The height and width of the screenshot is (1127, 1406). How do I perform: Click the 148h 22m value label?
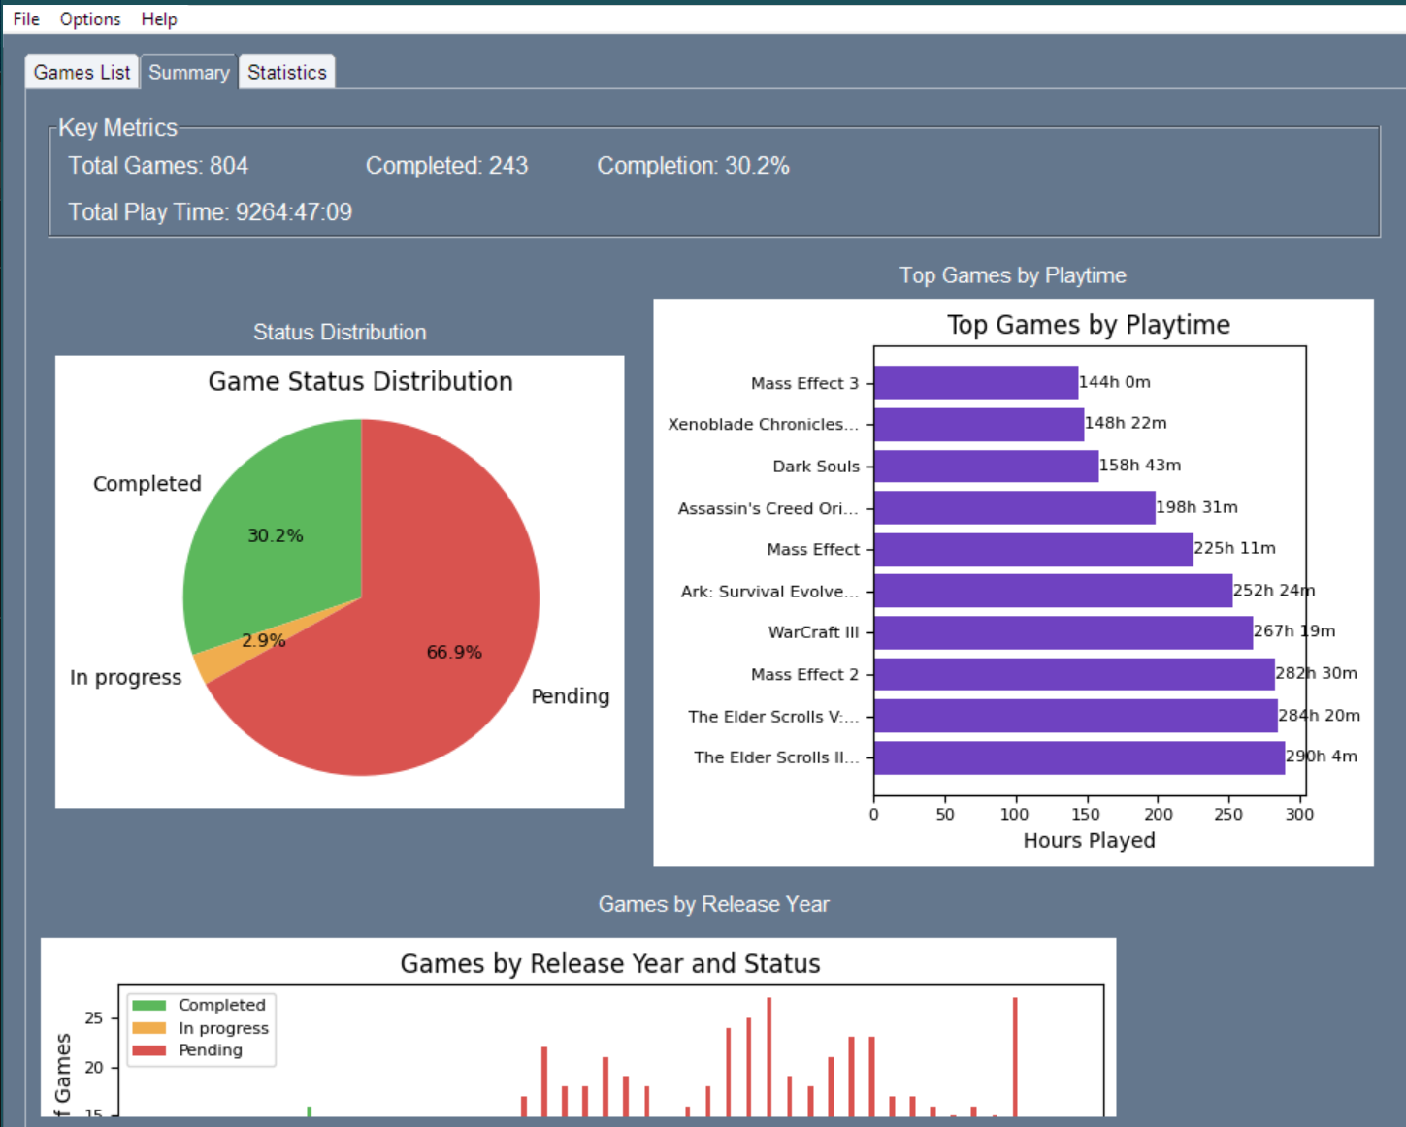point(1126,423)
